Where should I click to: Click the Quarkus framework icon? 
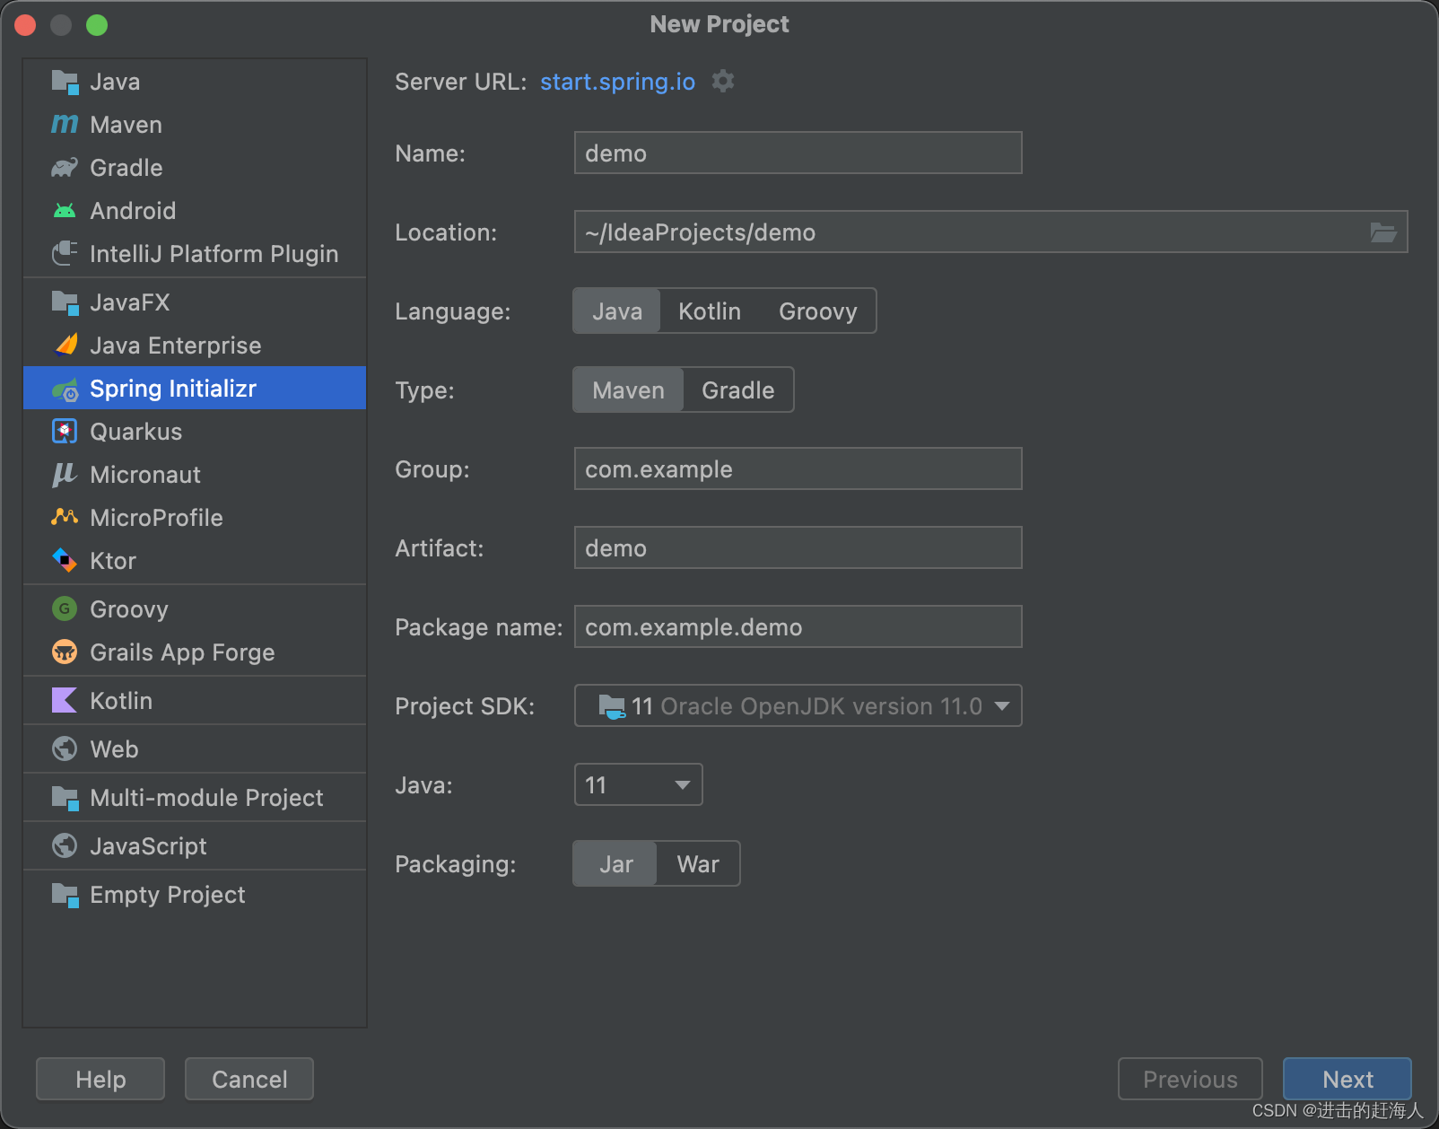pyautogui.click(x=64, y=431)
